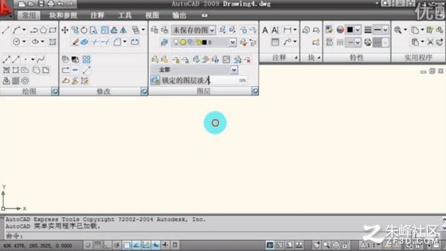Screen dimensions: 446x251
Task: Toggle Polar tracking in status bar
Action: point(116,245)
